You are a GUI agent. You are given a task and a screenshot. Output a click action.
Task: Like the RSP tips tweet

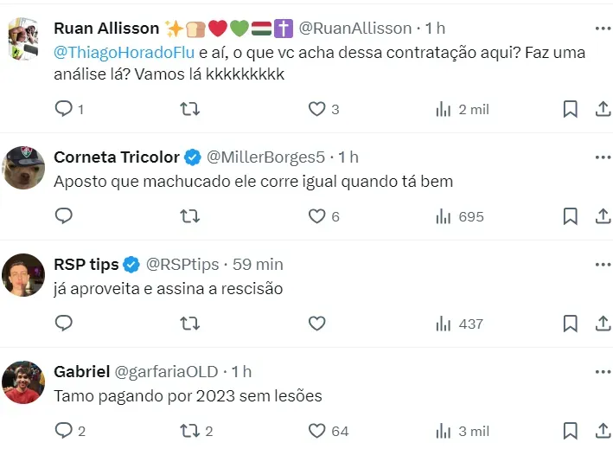(316, 324)
